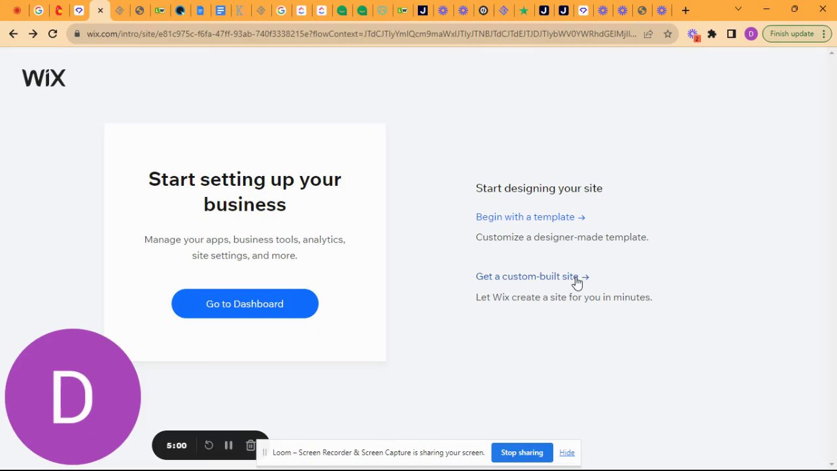Click the Wix logo
The height and width of the screenshot is (471, 837).
(x=44, y=78)
